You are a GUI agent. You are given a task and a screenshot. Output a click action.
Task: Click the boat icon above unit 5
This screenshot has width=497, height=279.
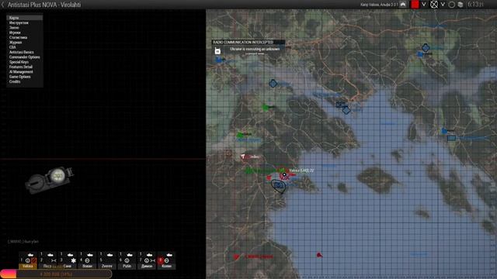(109, 255)
